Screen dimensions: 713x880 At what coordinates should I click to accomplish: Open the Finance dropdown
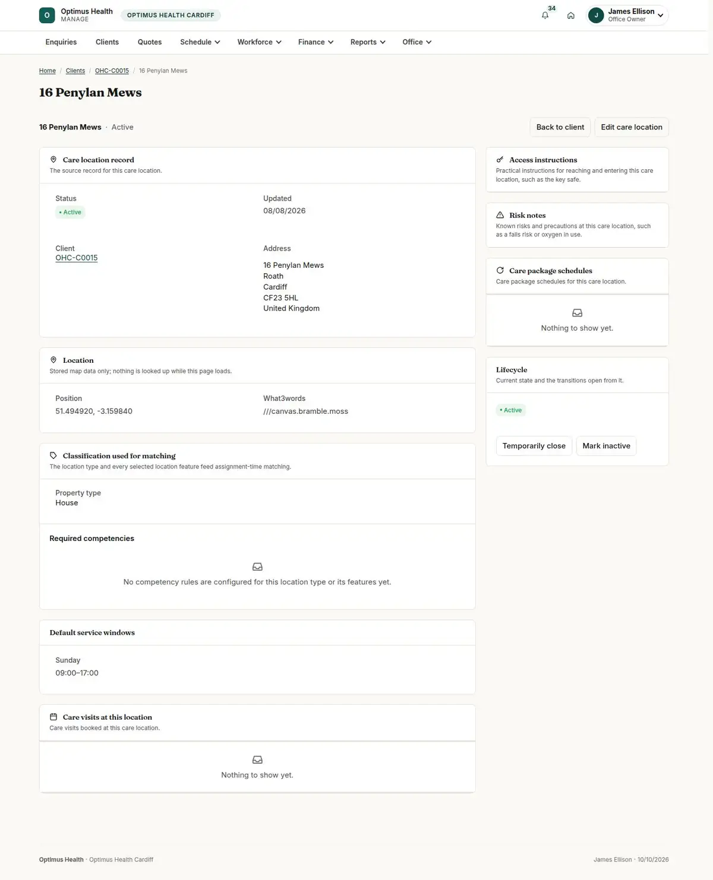coord(316,42)
